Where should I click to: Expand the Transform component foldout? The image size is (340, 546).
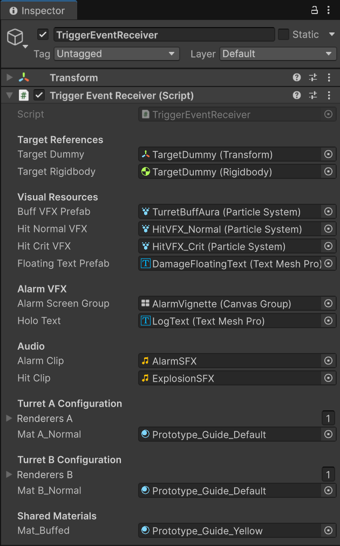[x=9, y=78]
